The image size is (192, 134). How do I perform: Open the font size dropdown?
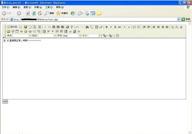point(100,36)
